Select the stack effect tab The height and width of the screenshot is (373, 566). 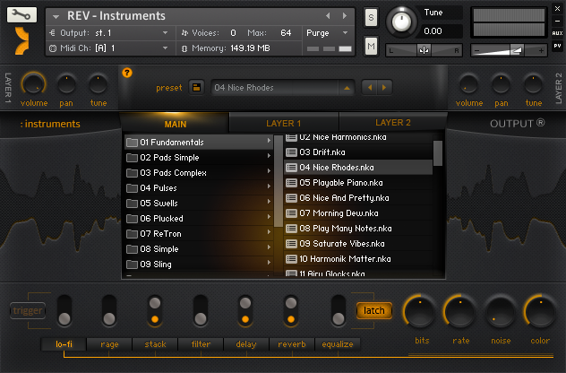pos(155,344)
